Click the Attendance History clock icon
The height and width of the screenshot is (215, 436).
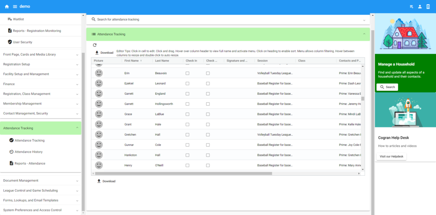coord(11,152)
